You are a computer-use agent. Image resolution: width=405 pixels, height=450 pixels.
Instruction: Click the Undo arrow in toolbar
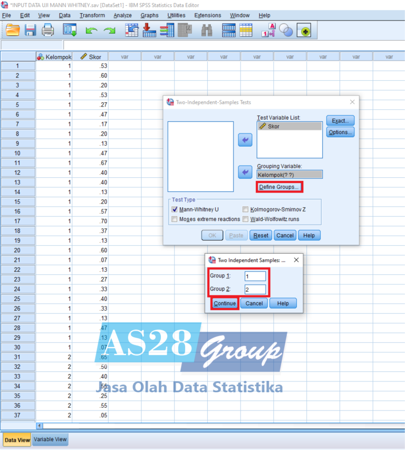91,31
